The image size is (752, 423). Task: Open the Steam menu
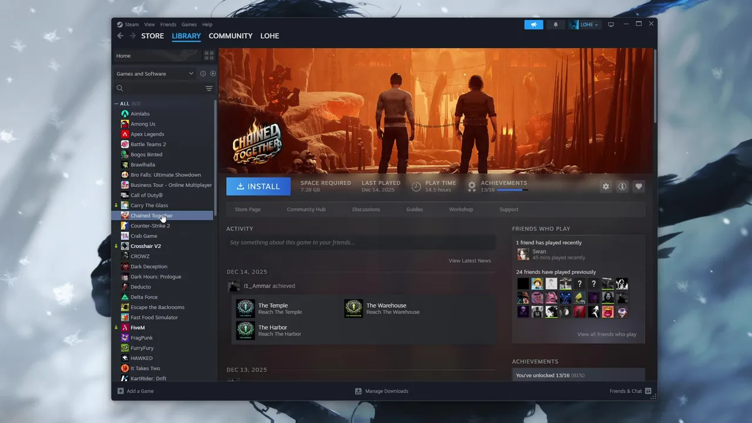[132, 25]
